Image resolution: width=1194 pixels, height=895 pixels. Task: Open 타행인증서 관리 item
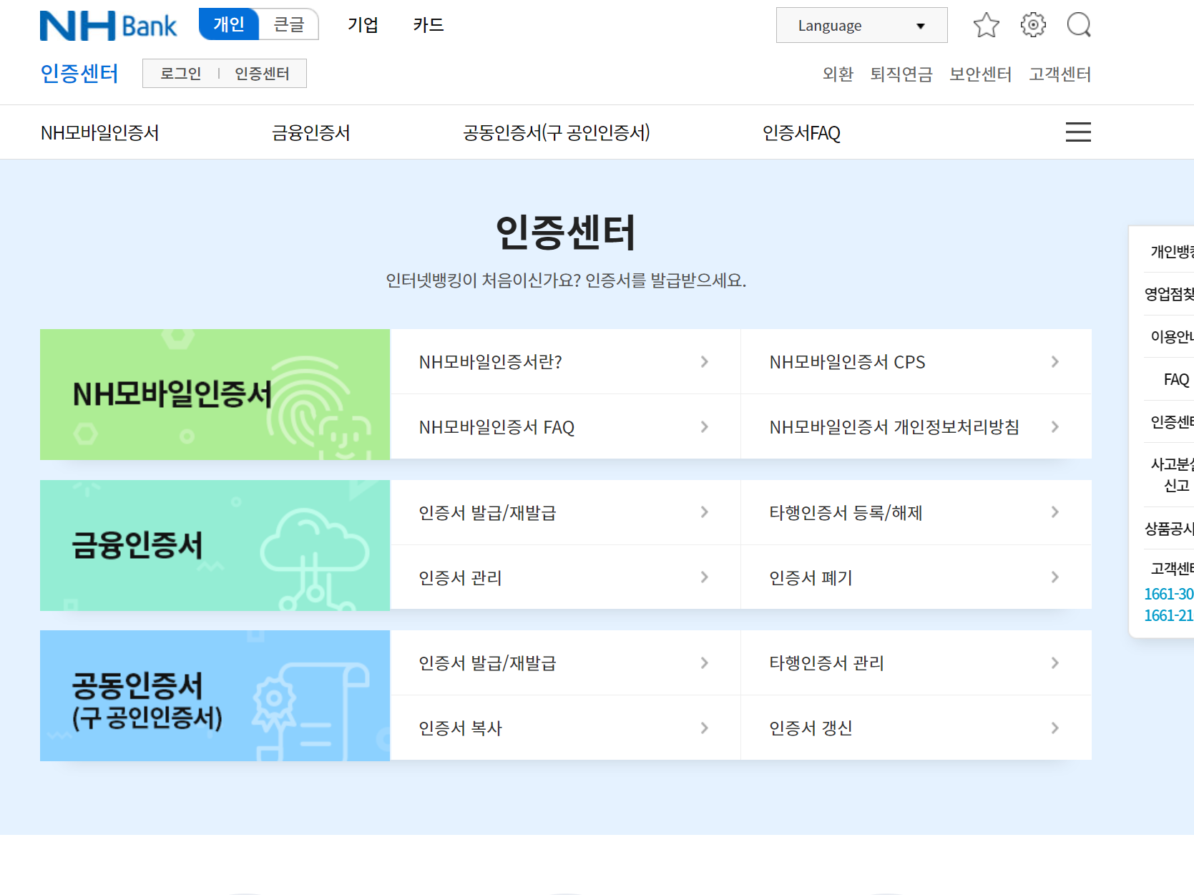916,663
